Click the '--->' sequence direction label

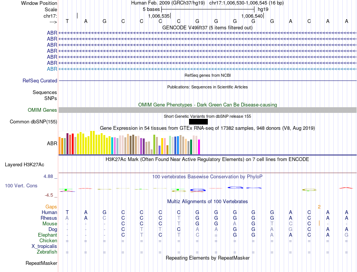click(53, 22)
